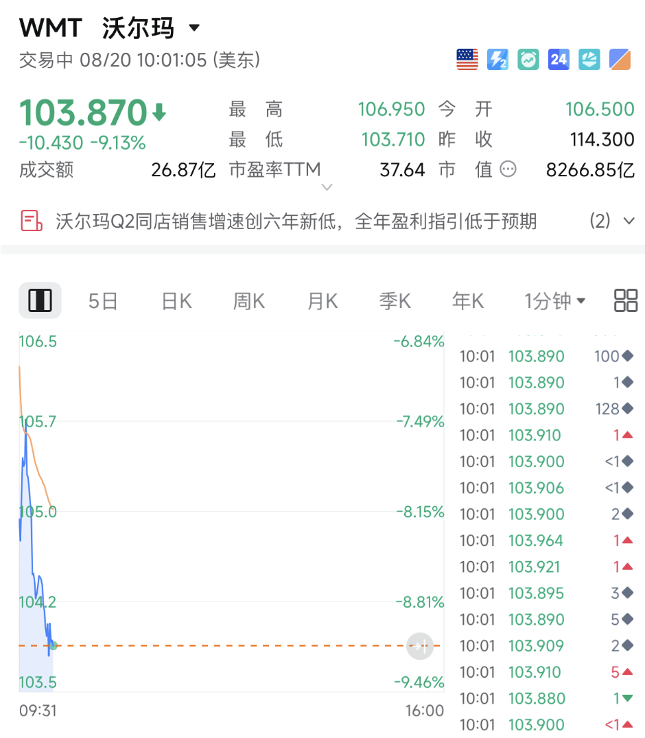645x738 pixels.
Task: Tap the teal pie-chart icon
Action: click(589, 60)
